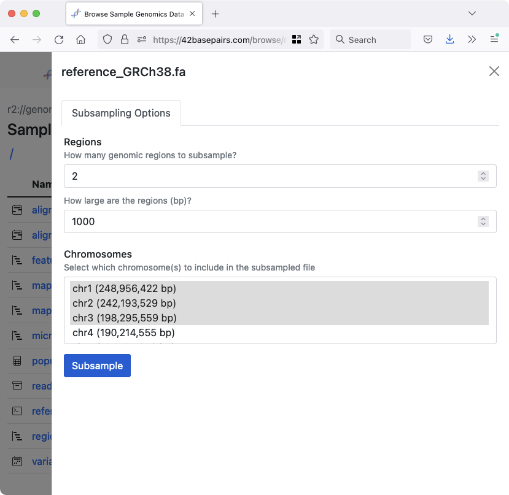Bookmark this page with the star toggle
The height and width of the screenshot is (495, 509).
pos(314,39)
